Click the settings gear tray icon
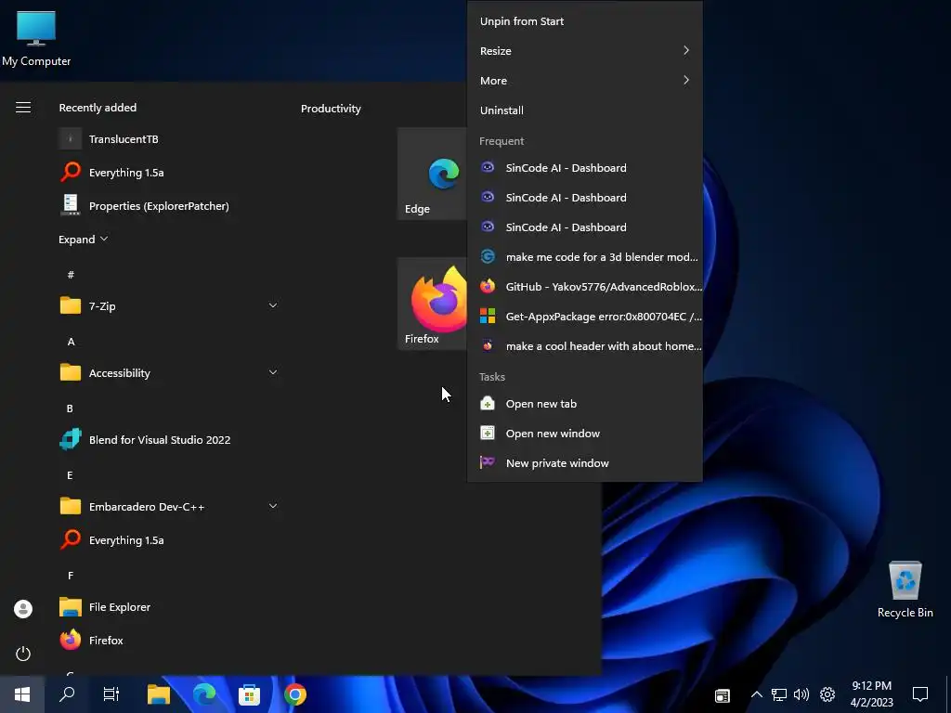Image resolution: width=951 pixels, height=713 pixels. point(827,694)
